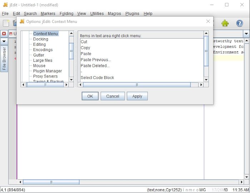The image size is (250, 193).
Task: Click options tree scroll left arrow
Action: (23, 85)
